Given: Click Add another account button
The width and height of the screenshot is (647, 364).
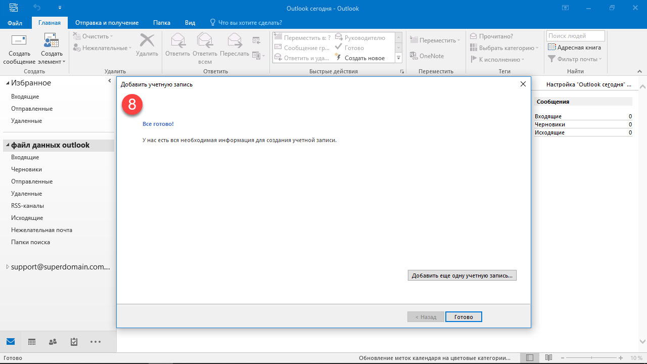Looking at the screenshot, I should tap(462, 276).
